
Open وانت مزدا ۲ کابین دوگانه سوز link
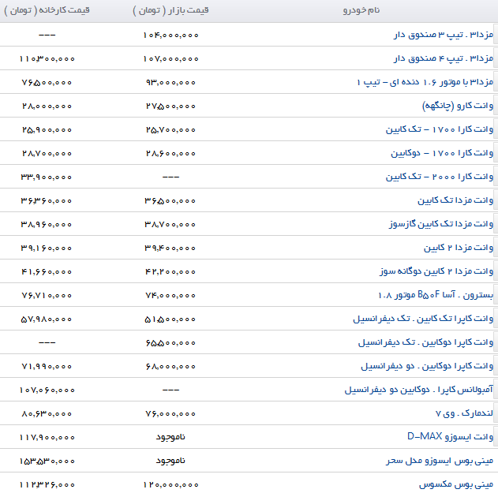point(436,271)
